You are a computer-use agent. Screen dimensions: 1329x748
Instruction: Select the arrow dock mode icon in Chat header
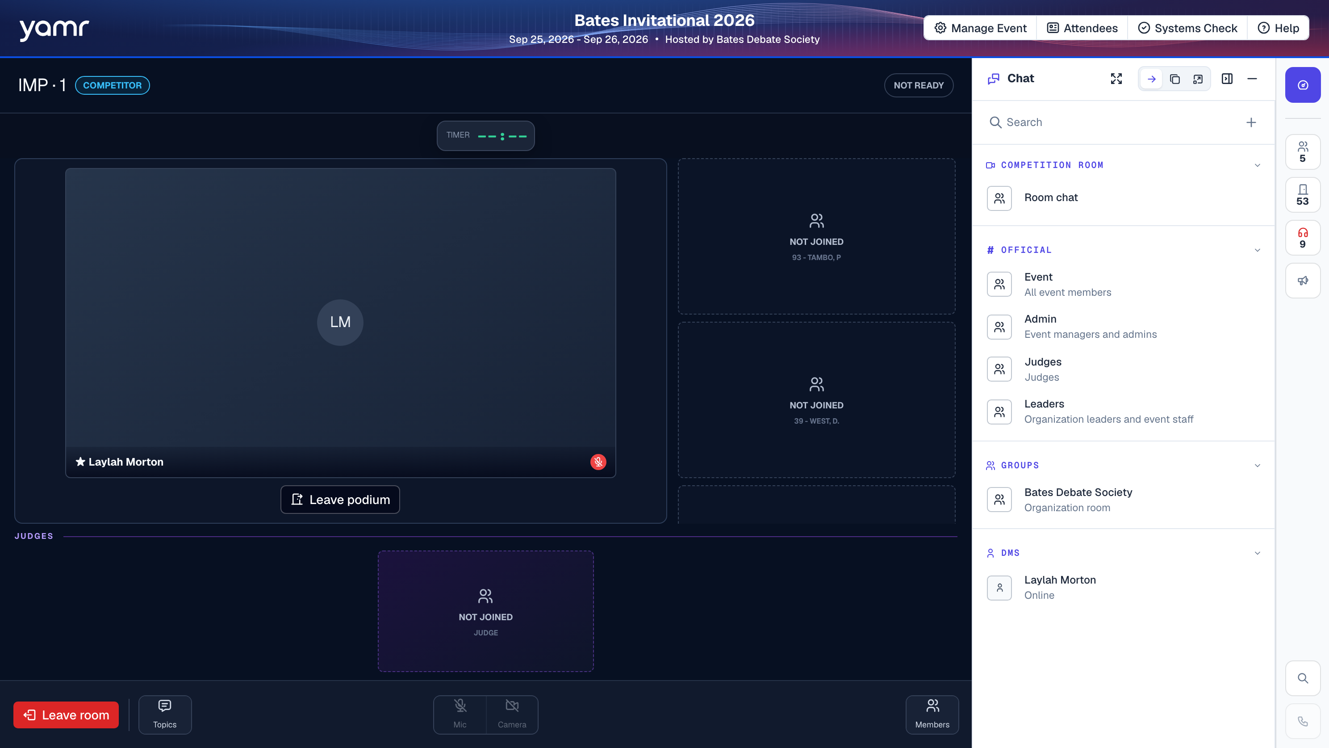click(1152, 79)
